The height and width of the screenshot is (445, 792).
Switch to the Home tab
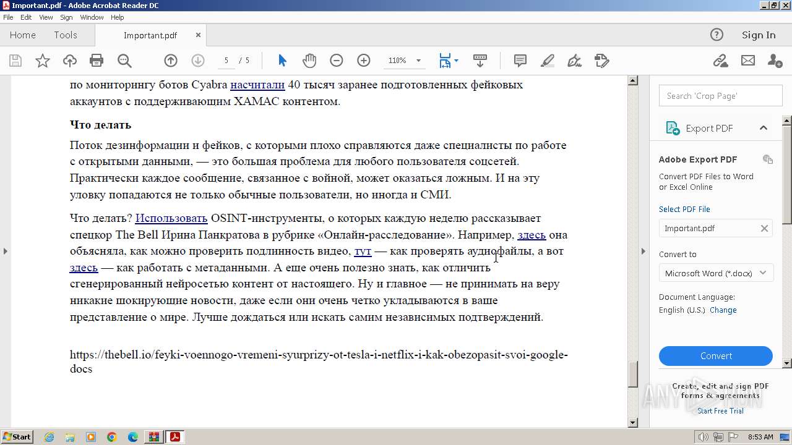pos(23,35)
